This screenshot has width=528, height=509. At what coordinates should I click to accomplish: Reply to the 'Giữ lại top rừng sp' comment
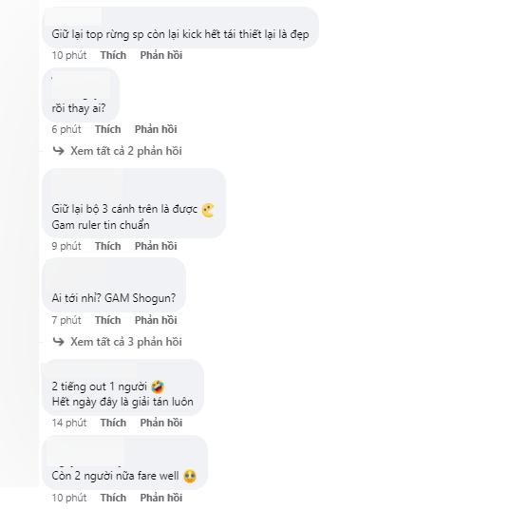point(161,55)
